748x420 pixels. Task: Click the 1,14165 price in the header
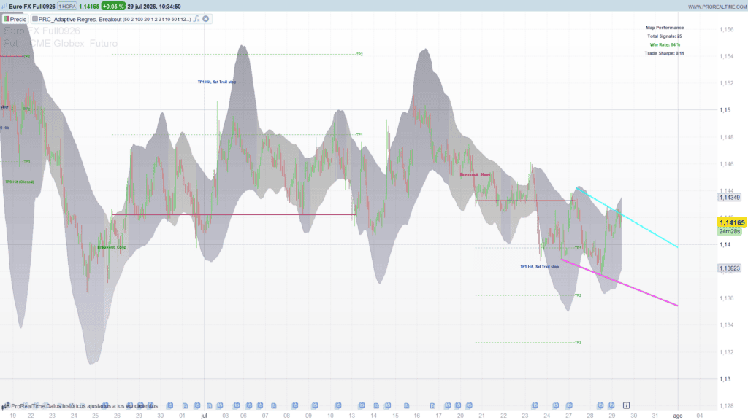(x=89, y=6)
